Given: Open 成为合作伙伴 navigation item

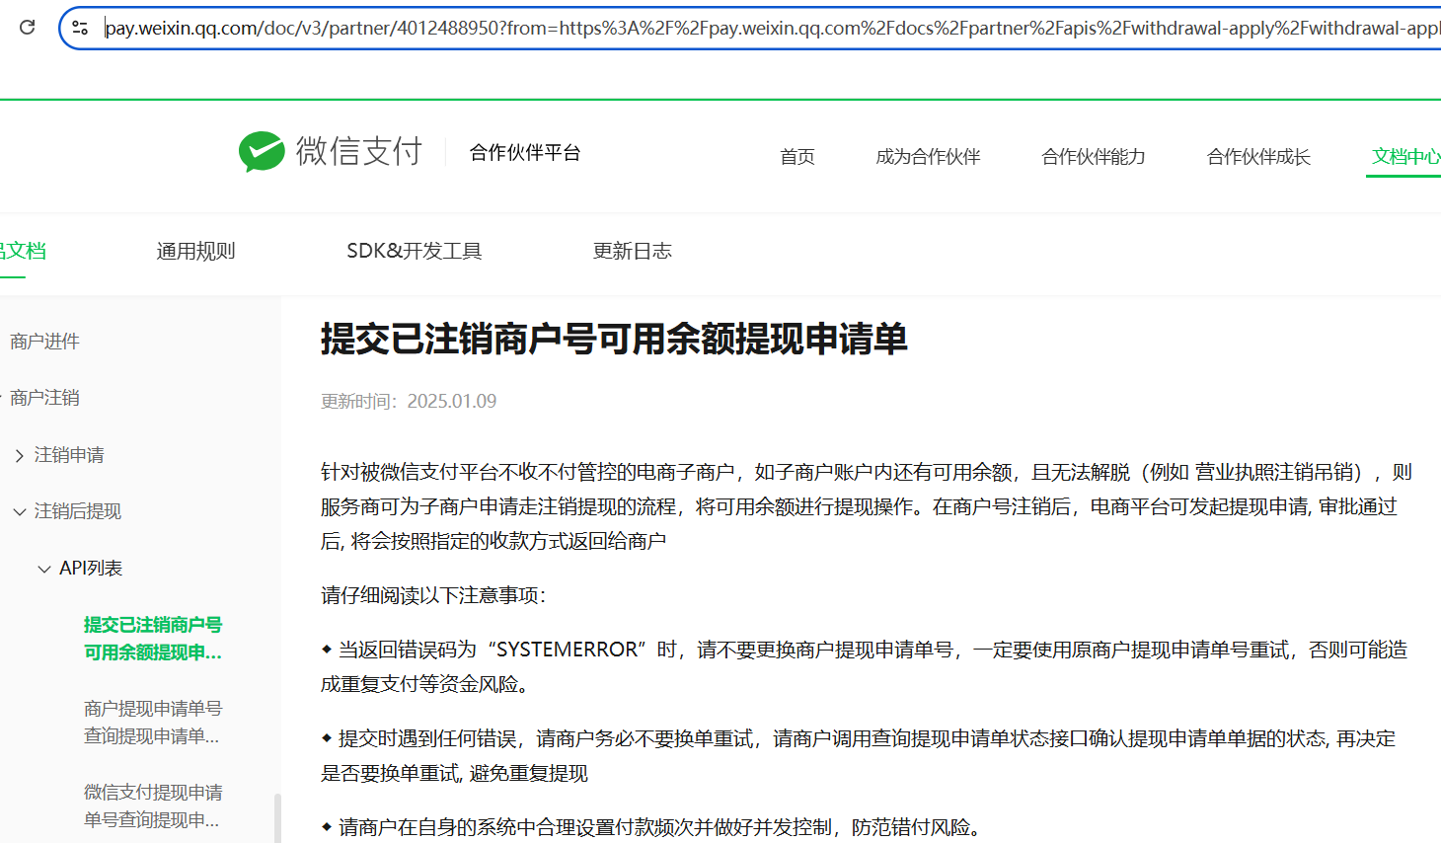Looking at the screenshot, I should (928, 157).
